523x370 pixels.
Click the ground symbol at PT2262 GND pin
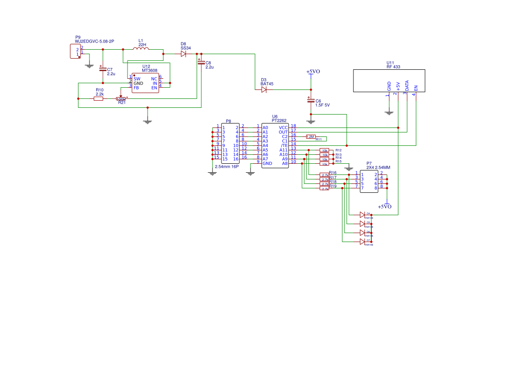251,173
